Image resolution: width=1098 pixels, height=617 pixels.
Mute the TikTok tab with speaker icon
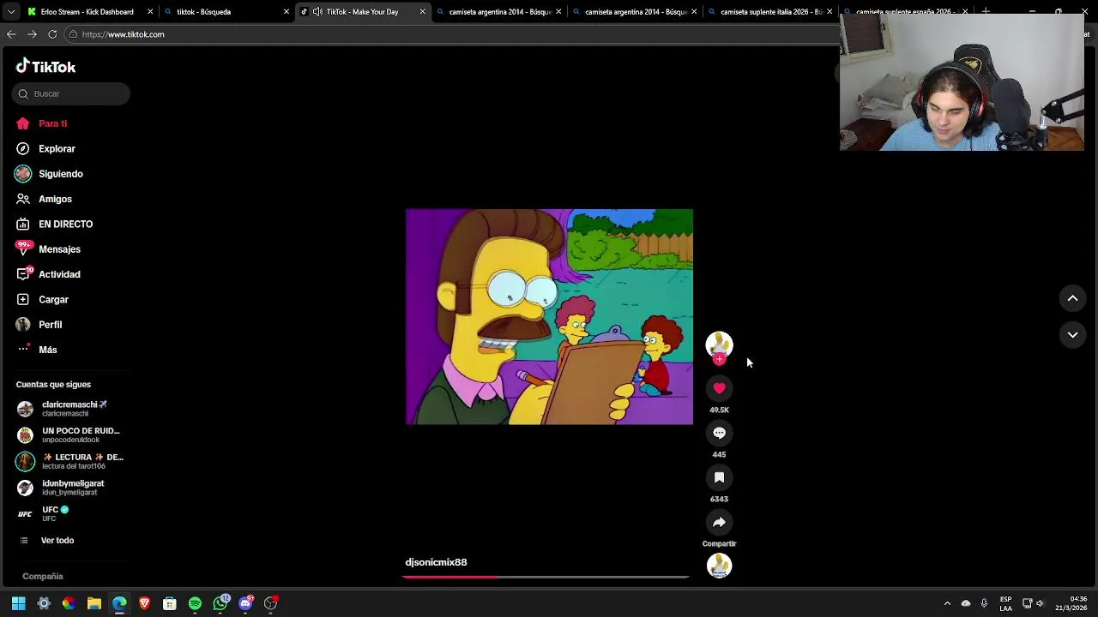317,12
